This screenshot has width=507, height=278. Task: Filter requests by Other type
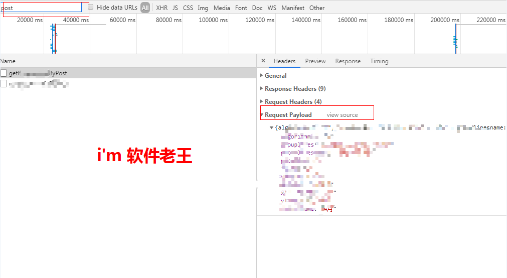(x=317, y=8)
